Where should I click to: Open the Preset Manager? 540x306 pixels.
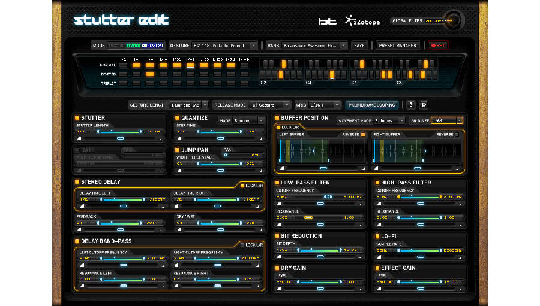397,46
